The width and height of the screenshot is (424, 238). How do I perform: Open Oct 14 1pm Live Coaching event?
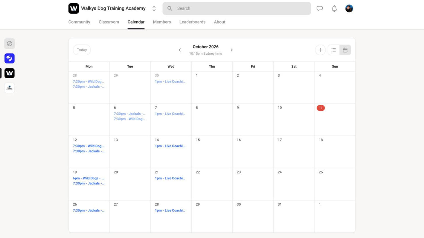(170, 146)
